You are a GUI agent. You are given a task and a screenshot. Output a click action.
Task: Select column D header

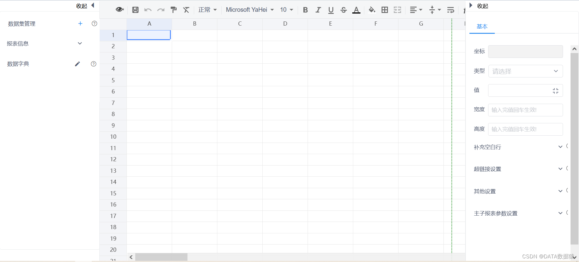285,24
